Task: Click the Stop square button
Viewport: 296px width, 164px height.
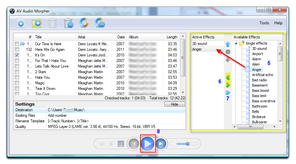Action: 121,144
